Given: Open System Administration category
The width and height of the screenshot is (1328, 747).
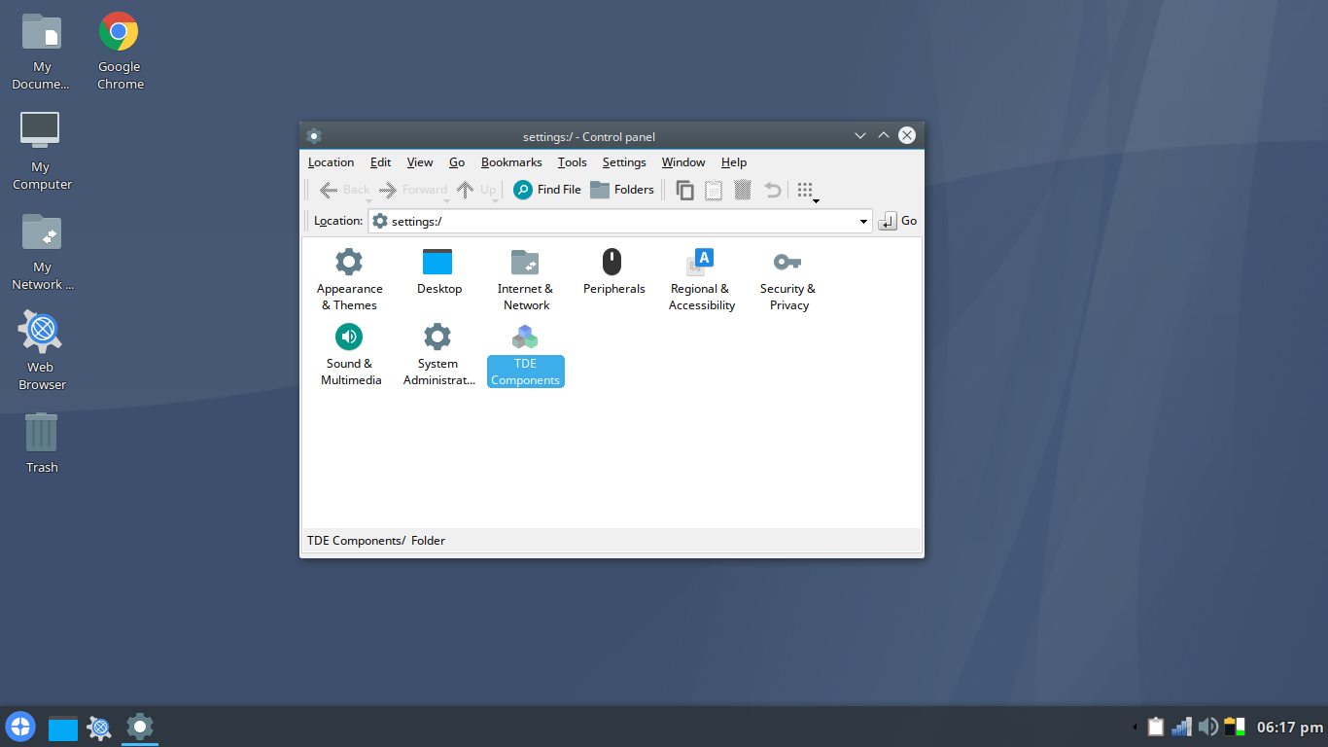Looking at the screenshot, I should pyautogui.click(x=438, y=355).
